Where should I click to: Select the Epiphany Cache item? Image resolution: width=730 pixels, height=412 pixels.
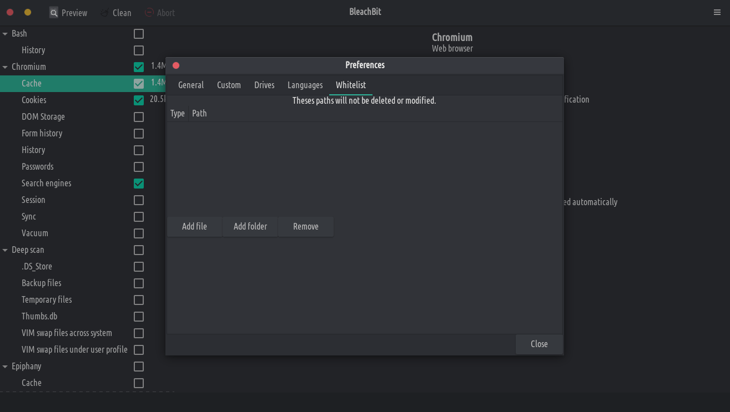pos(32,383)
